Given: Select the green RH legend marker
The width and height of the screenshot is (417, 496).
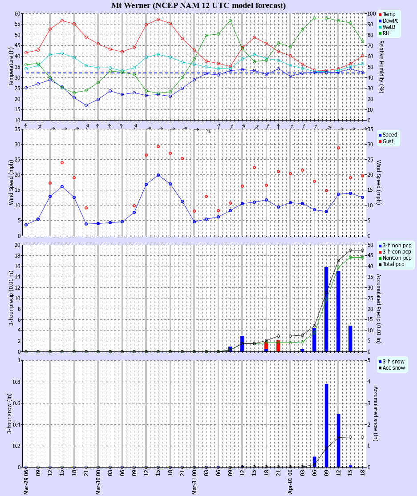Looking at the screenshot, I should tap(379, 34).
